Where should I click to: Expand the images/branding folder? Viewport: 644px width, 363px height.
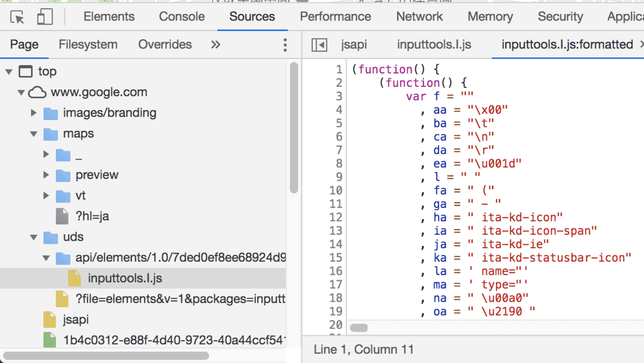pos(34,113)
